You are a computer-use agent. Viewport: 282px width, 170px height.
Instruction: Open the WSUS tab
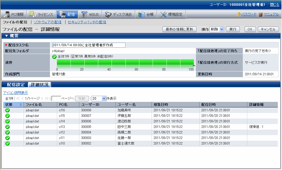coord(90,14)
